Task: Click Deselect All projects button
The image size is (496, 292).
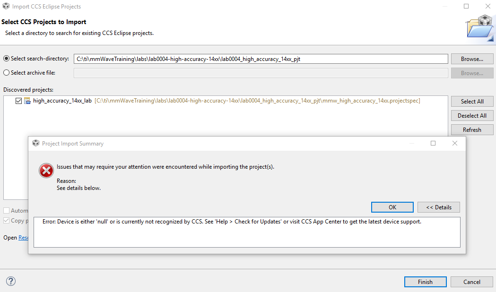Action: tap(472, 115)
